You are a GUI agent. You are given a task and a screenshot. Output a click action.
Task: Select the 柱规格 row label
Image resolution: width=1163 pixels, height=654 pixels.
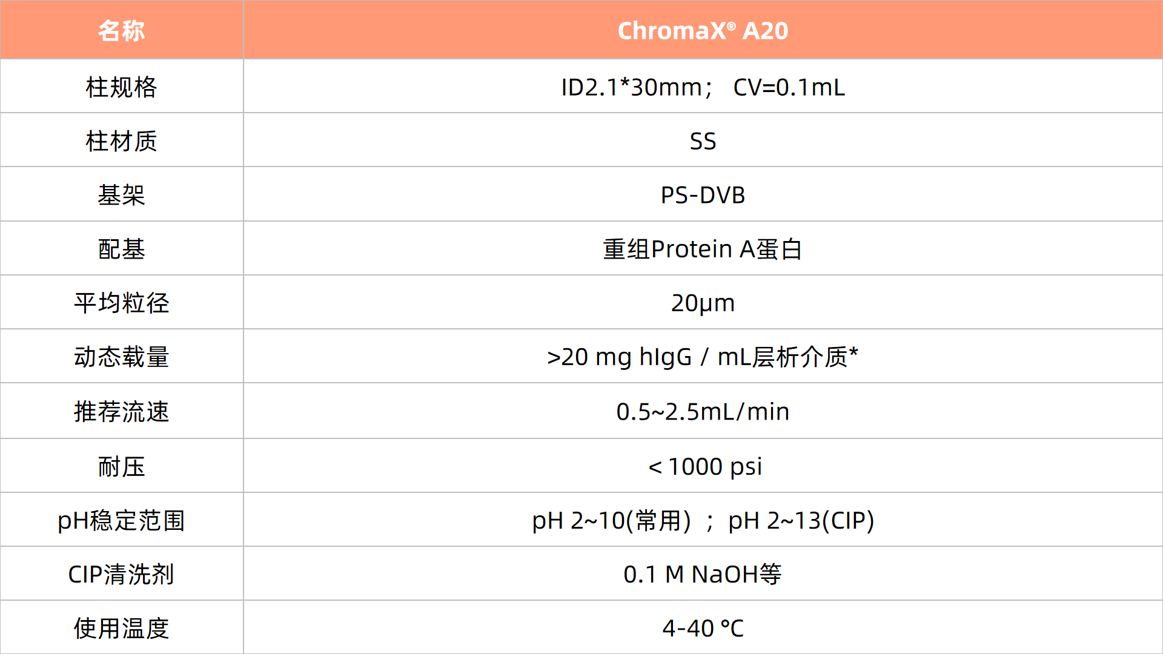(121, 87)
